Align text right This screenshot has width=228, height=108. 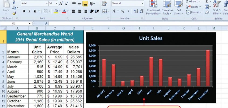click(85, 11)
